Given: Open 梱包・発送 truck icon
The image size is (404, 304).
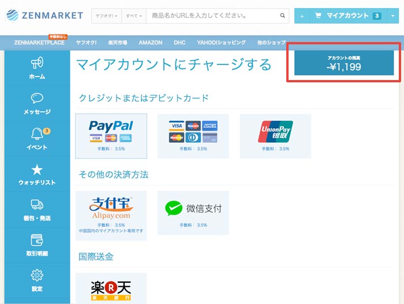Looking at the screenshot, I should (37, 204).
